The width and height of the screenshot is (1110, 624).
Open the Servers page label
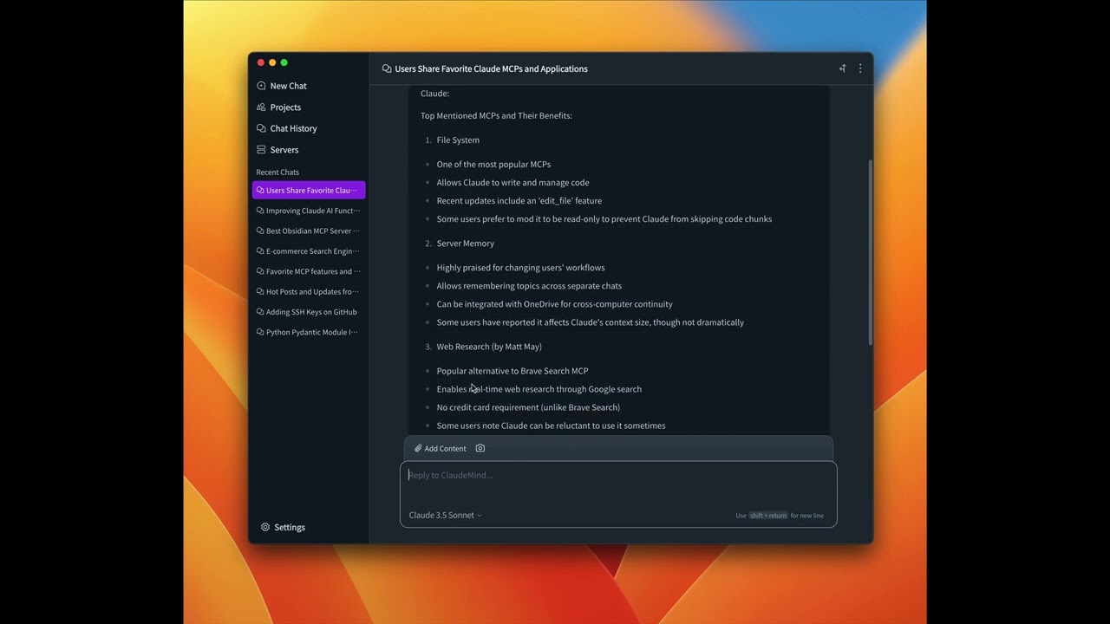coord(284,150)
